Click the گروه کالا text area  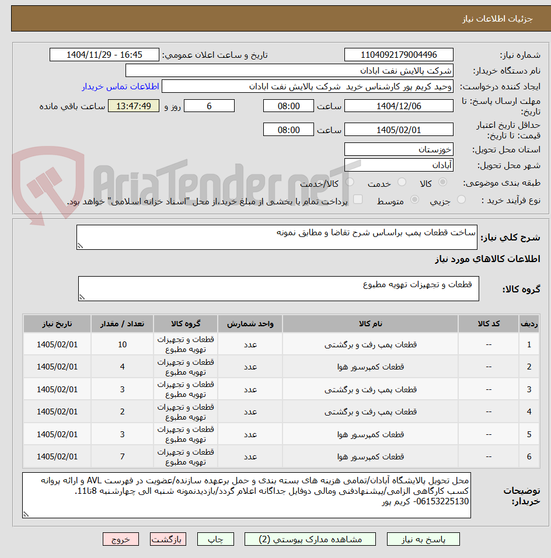click(278, 288)
